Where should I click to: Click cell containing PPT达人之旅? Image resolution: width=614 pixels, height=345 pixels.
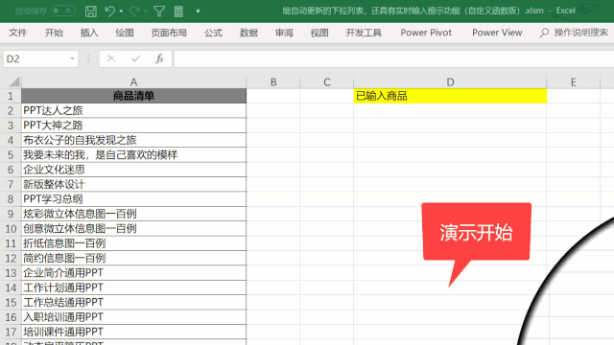point(133,111)
